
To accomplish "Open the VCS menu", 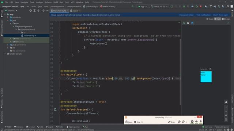I will pyautogui.click(x=72, y=2).
